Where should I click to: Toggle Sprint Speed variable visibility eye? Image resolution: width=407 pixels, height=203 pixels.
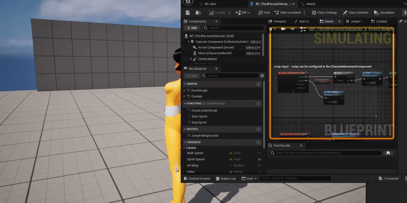(259, 159)
